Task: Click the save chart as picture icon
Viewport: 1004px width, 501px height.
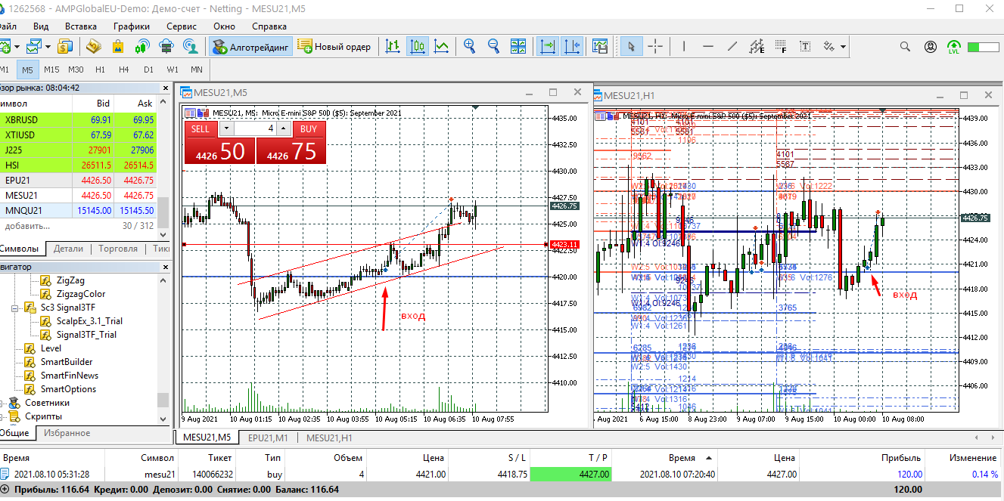Action: point(601,47)
